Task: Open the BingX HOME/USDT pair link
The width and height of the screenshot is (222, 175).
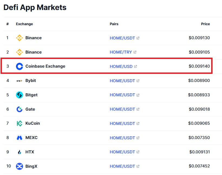Action: pyautogui.click(x=122, y=166)
